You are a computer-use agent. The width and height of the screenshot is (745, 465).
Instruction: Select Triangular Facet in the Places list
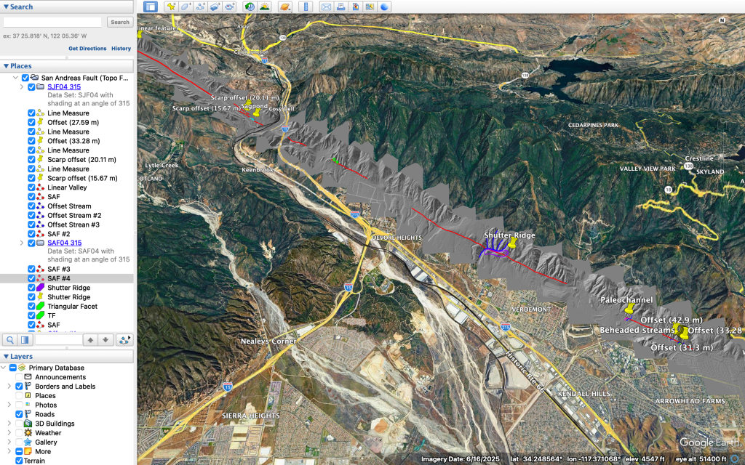coord(72,307)
